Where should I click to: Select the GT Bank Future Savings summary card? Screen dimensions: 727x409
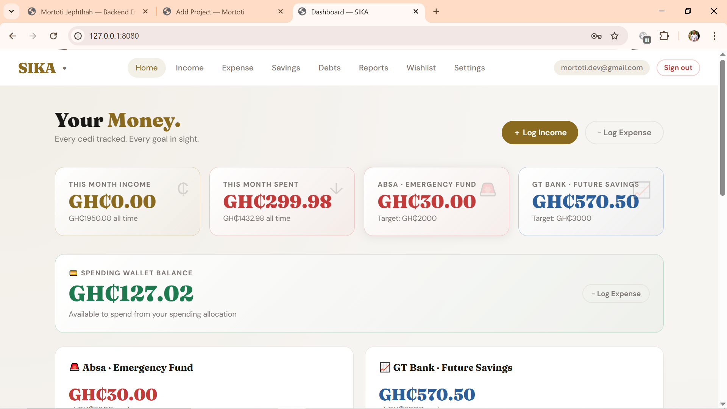(x=591, y=201)
